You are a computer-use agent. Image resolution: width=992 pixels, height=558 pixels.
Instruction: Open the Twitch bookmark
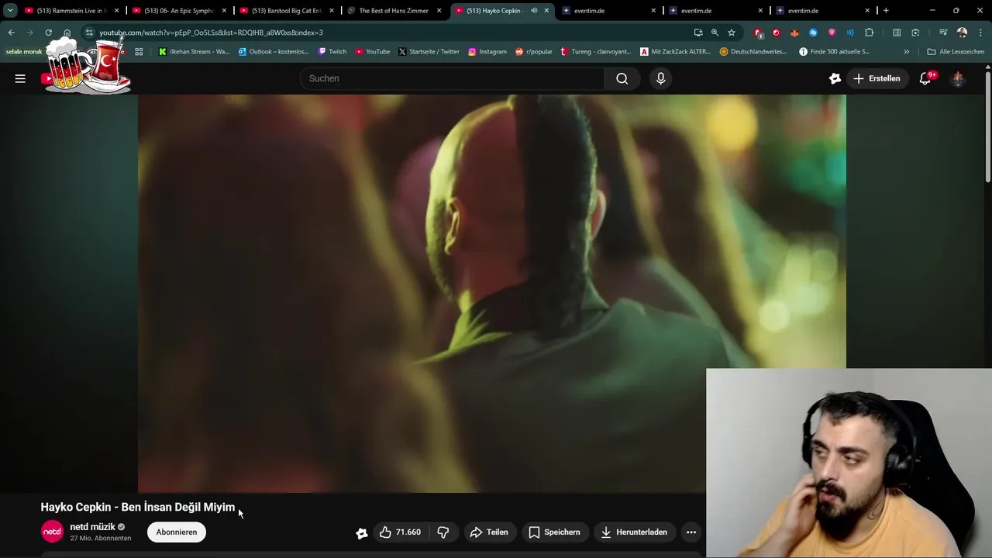pyautogui.click(x=332, y=52)
